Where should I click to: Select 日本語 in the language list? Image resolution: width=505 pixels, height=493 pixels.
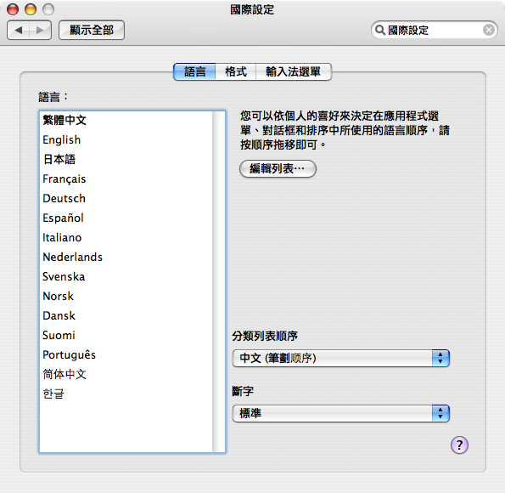(126, 160)
